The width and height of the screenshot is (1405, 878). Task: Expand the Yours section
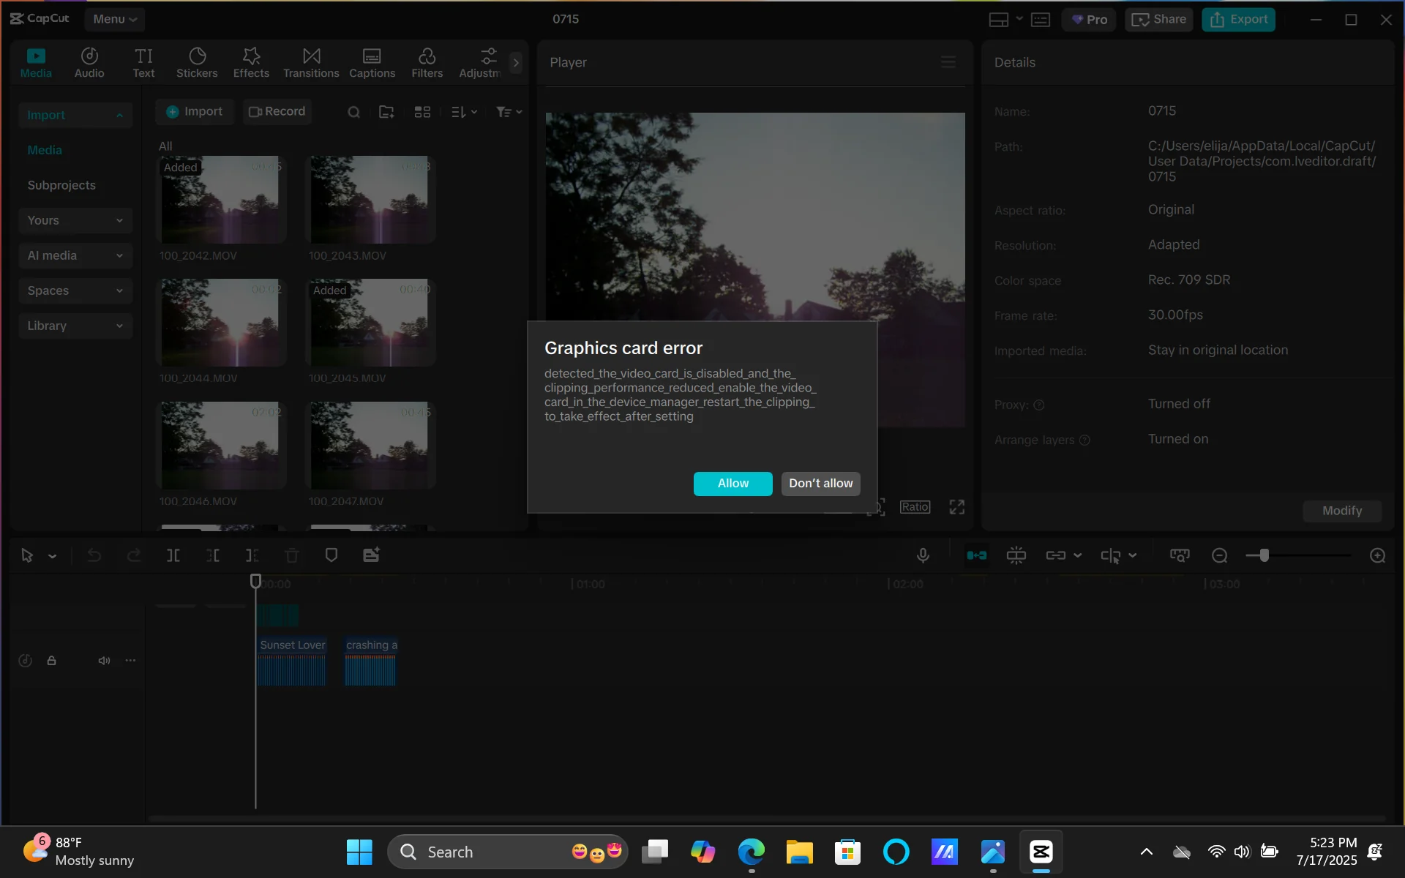pyautogui.click(x=75, y=220)
